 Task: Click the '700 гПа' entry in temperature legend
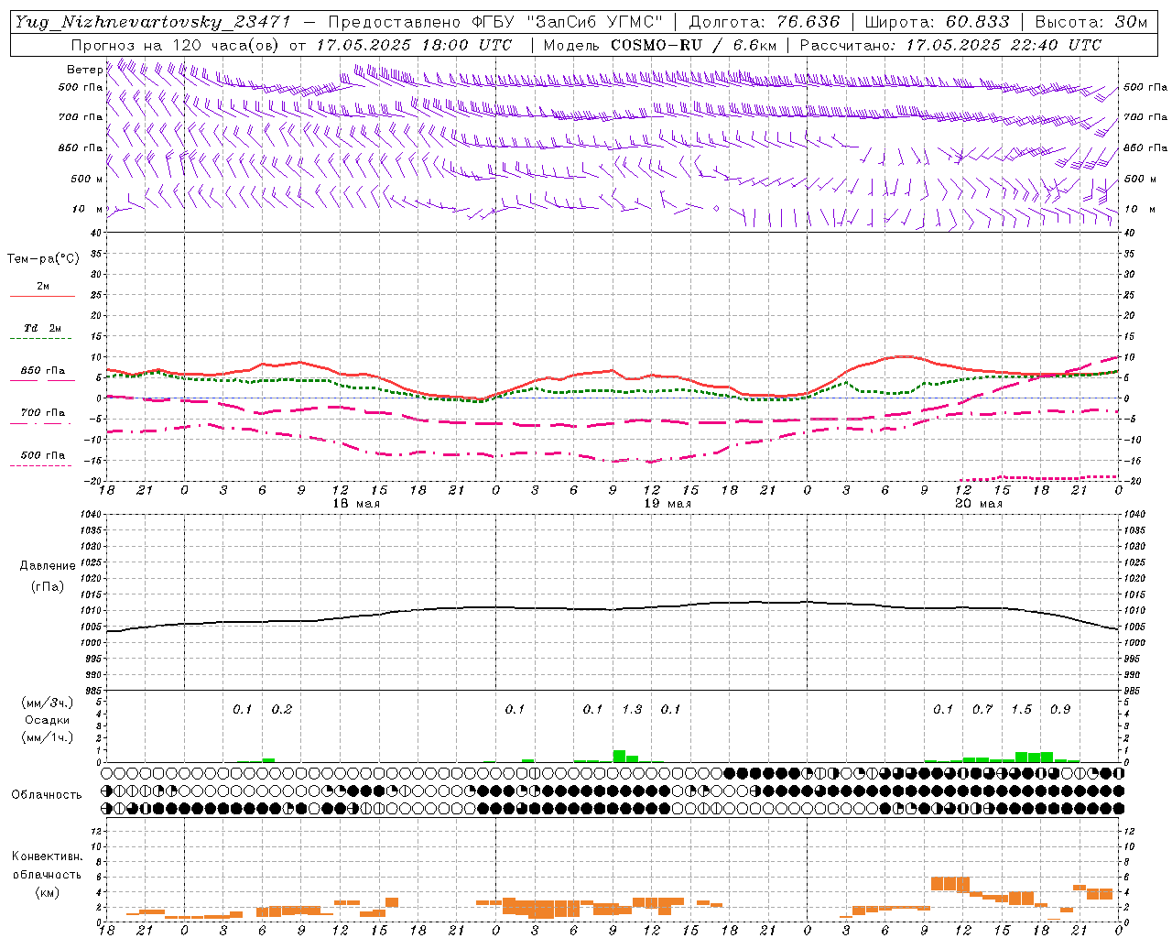click(43, 413)
